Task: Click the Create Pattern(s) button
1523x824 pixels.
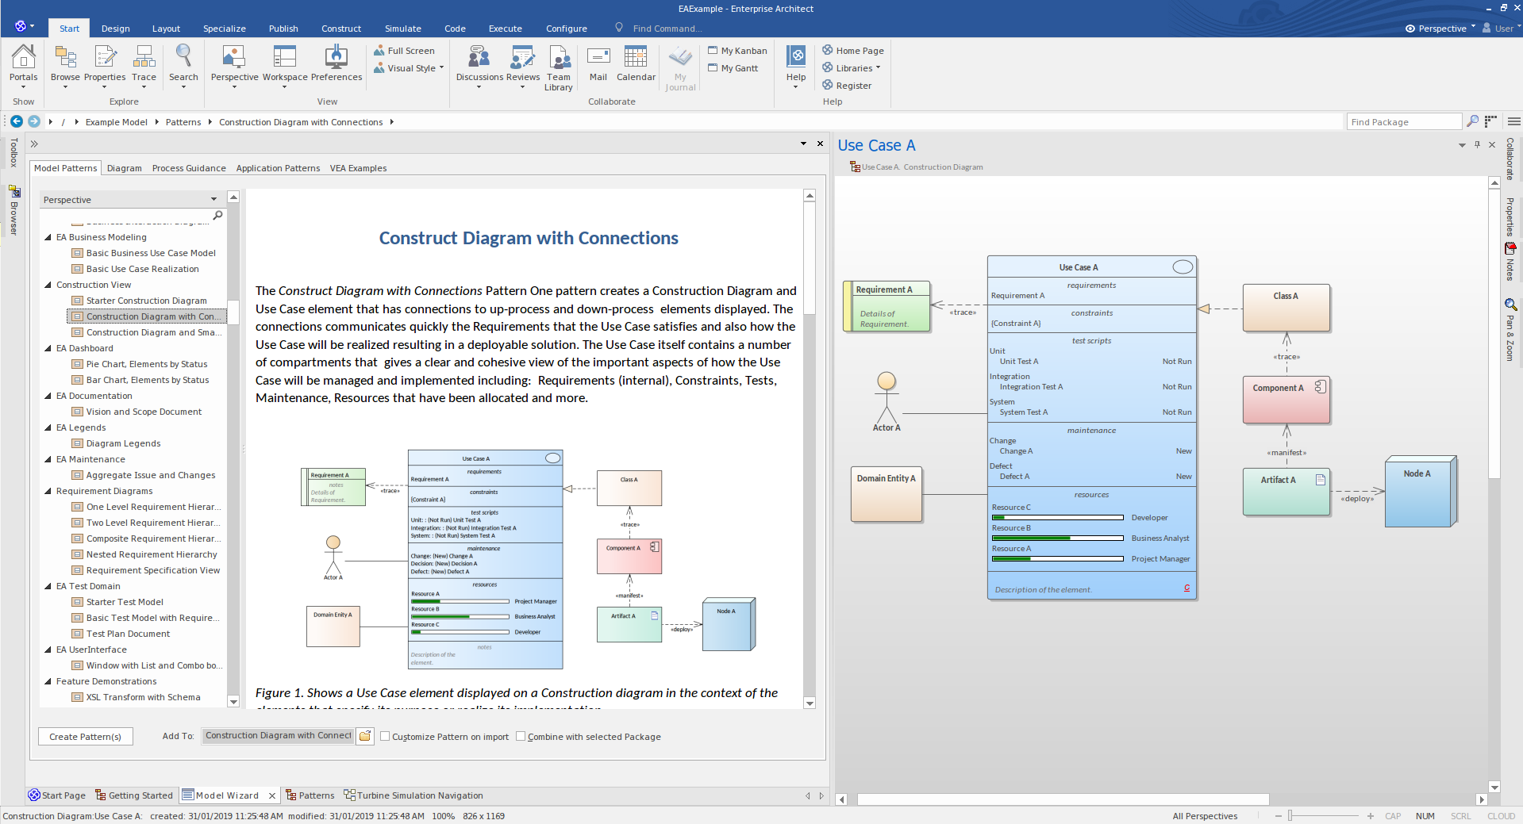Action: click(86, 737)
